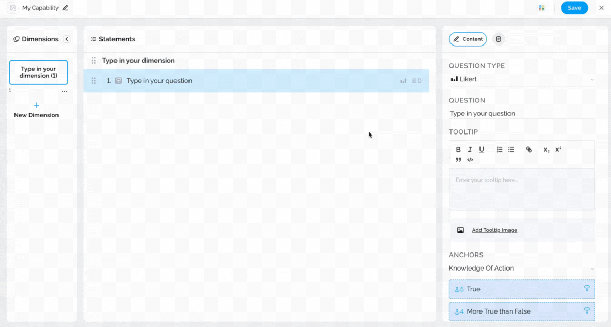Toggle italic formatting in tooltip editor
Image resolution: width=611 pixels, height=327 pixels.
[470, 150]
